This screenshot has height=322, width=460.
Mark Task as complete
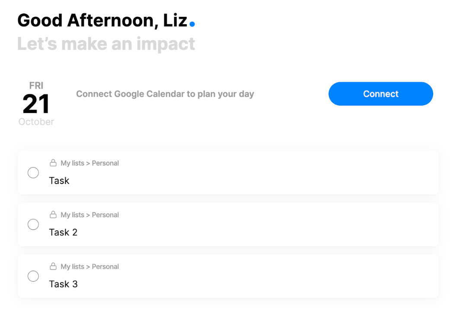[33, 173]
